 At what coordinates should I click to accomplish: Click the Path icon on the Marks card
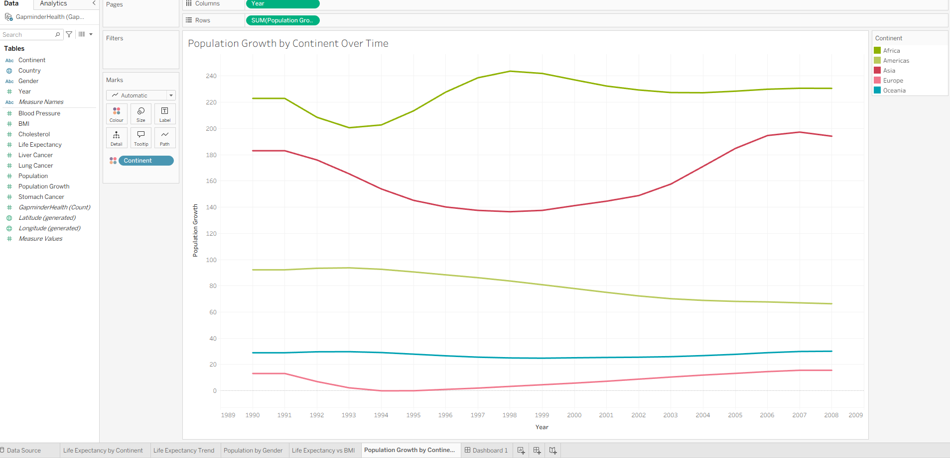click(164, 137)
